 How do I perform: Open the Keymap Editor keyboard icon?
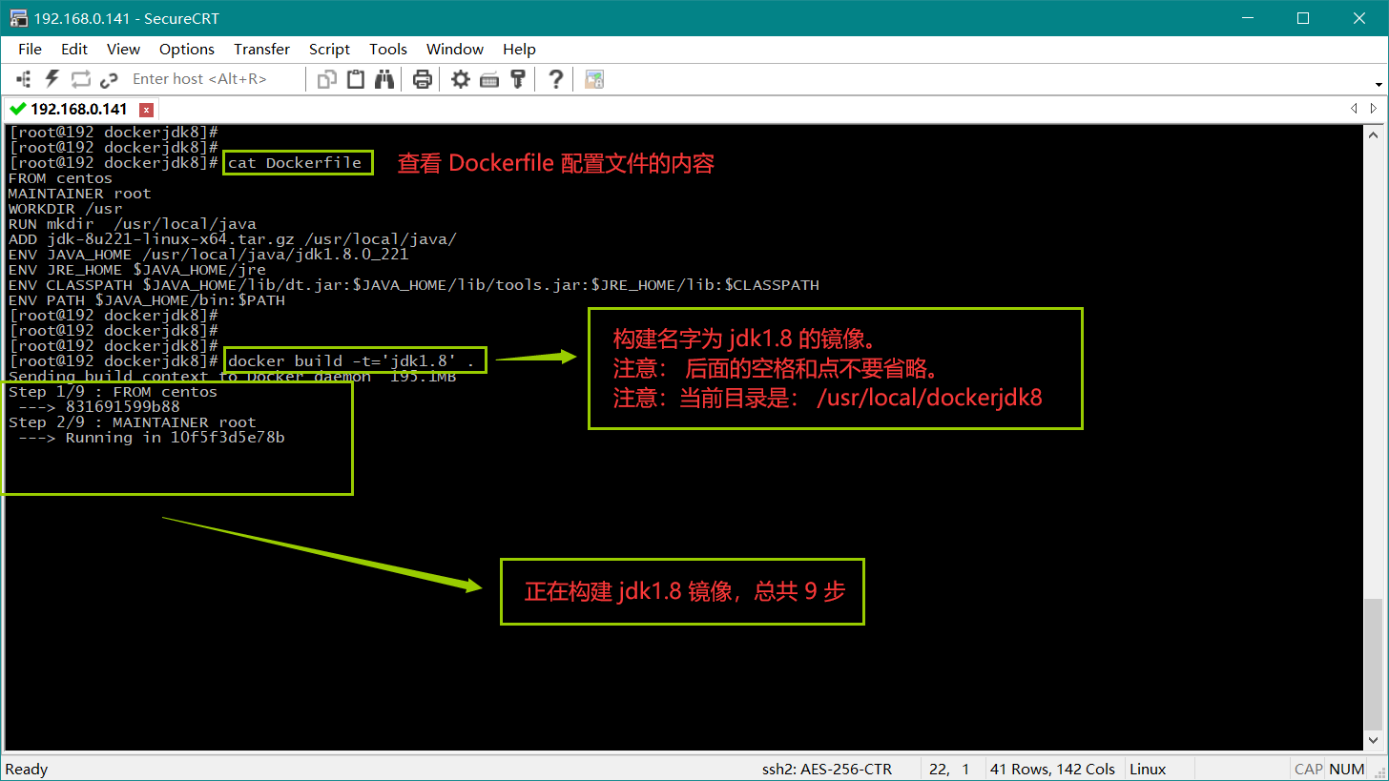[489, 79]
